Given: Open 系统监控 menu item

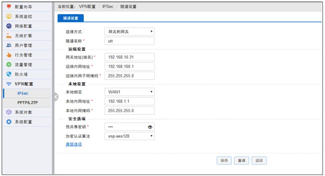Looking at the screenshot, I should (x=27, y=16).
